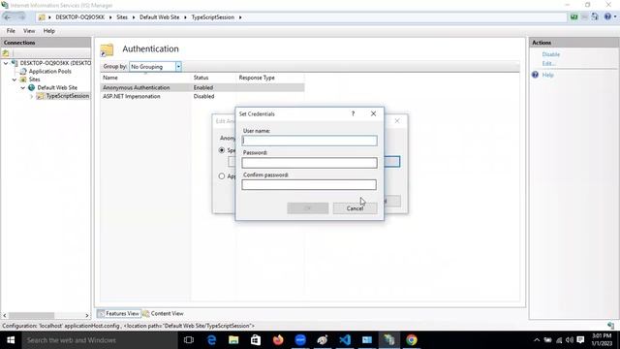Open the toolbar help question mark icon
This screenshot has height=349, width=620.
point(607,17)
